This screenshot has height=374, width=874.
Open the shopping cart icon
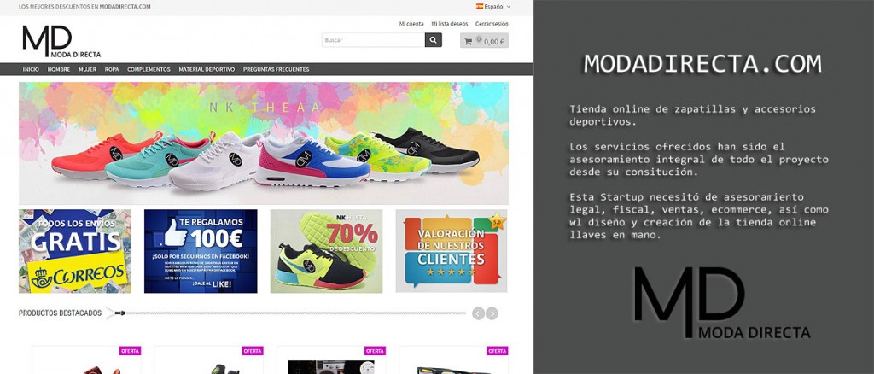click(x=469, y=41)
